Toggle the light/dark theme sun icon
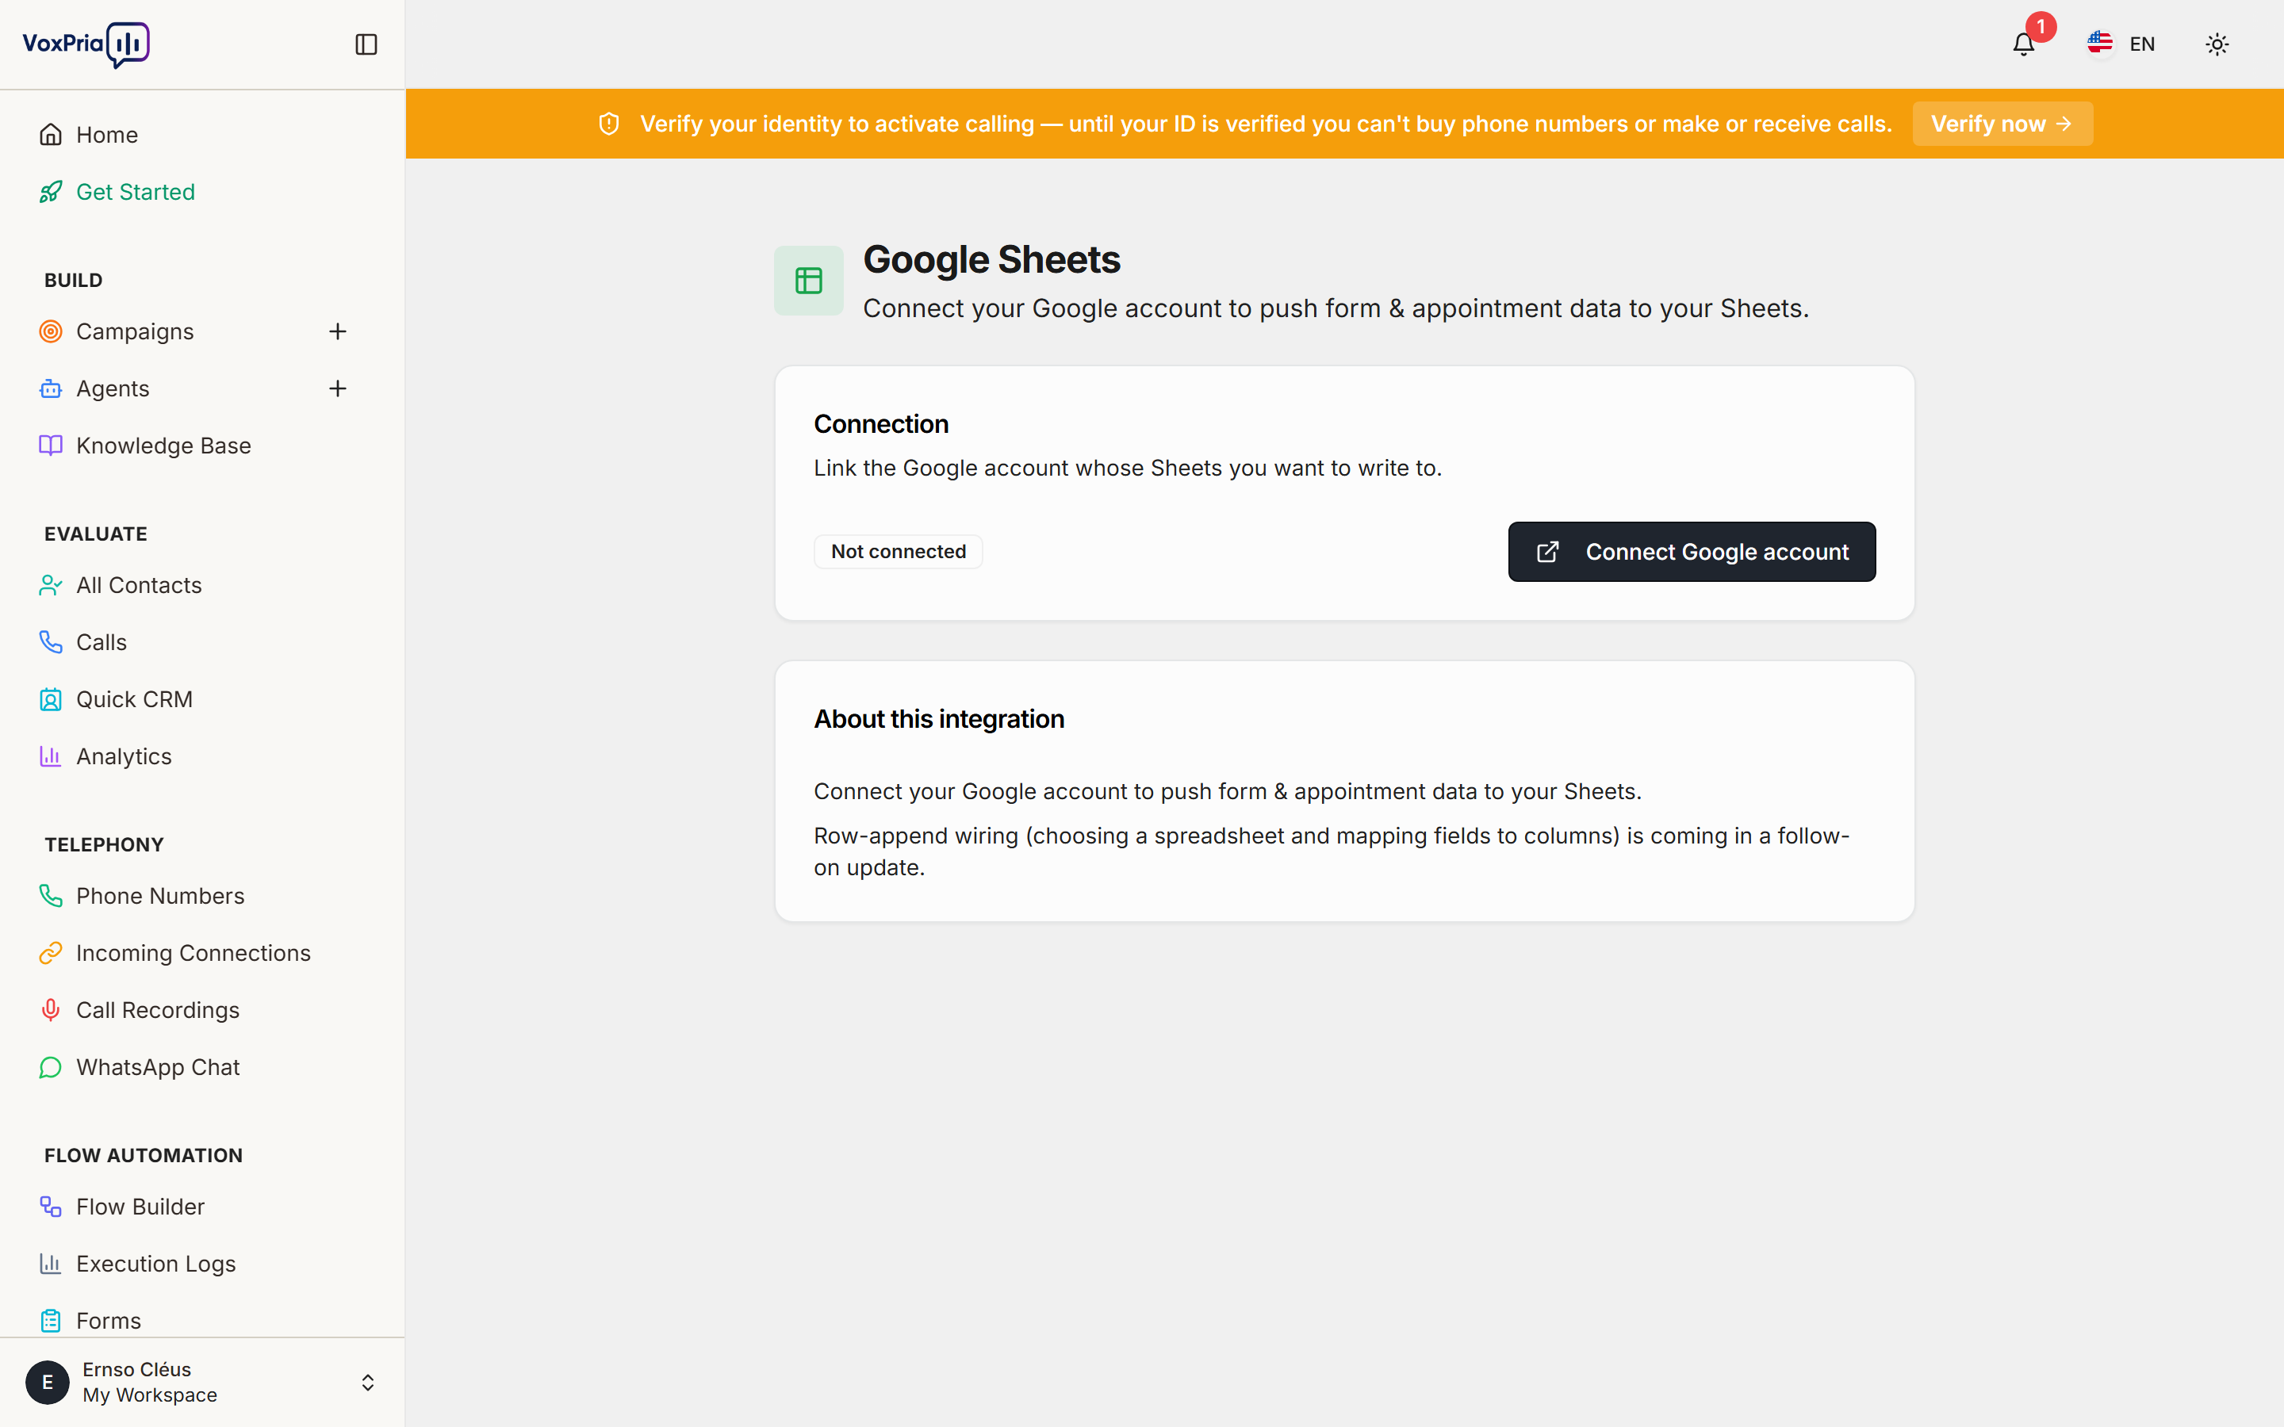 [x=2217, y=44]
